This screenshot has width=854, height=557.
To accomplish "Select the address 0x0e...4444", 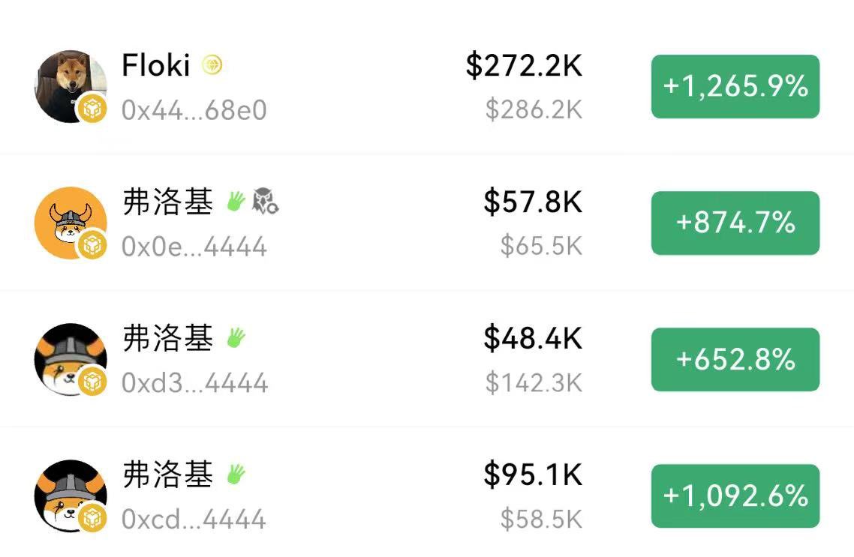I will click(x=194, y=247).
